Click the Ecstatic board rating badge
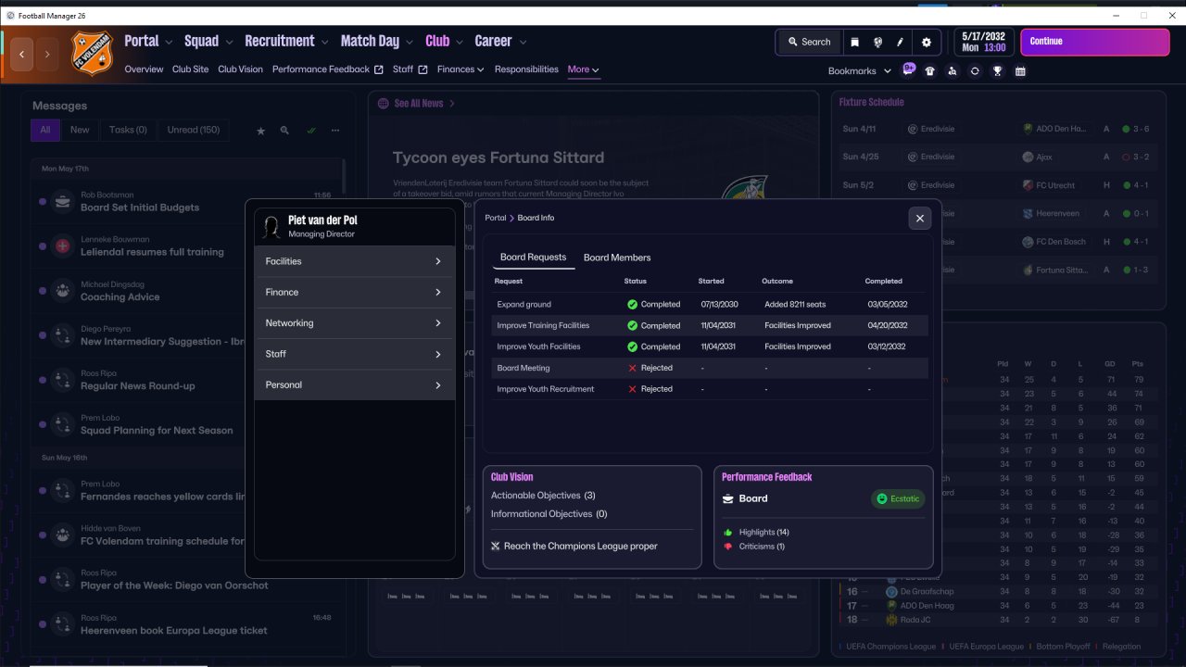The width and height of the screenshot is (1186, 667). (x=898, y=498)
